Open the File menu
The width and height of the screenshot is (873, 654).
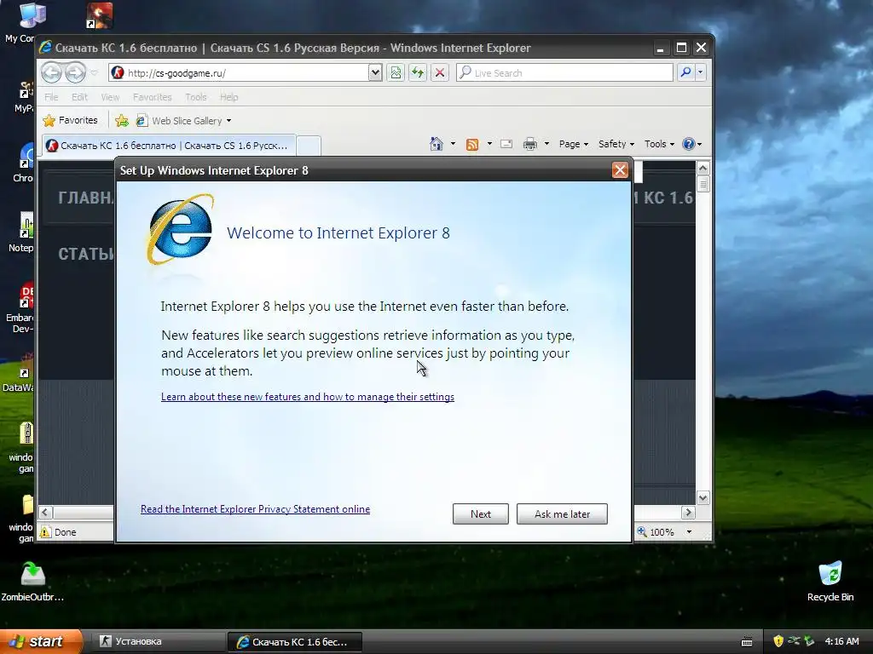click(x=51, y=97)
